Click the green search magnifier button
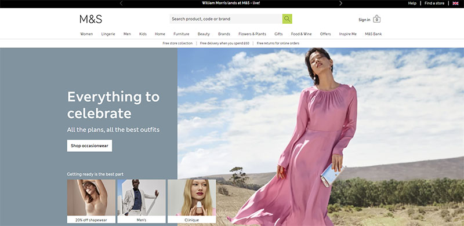 tap(287, 19)
